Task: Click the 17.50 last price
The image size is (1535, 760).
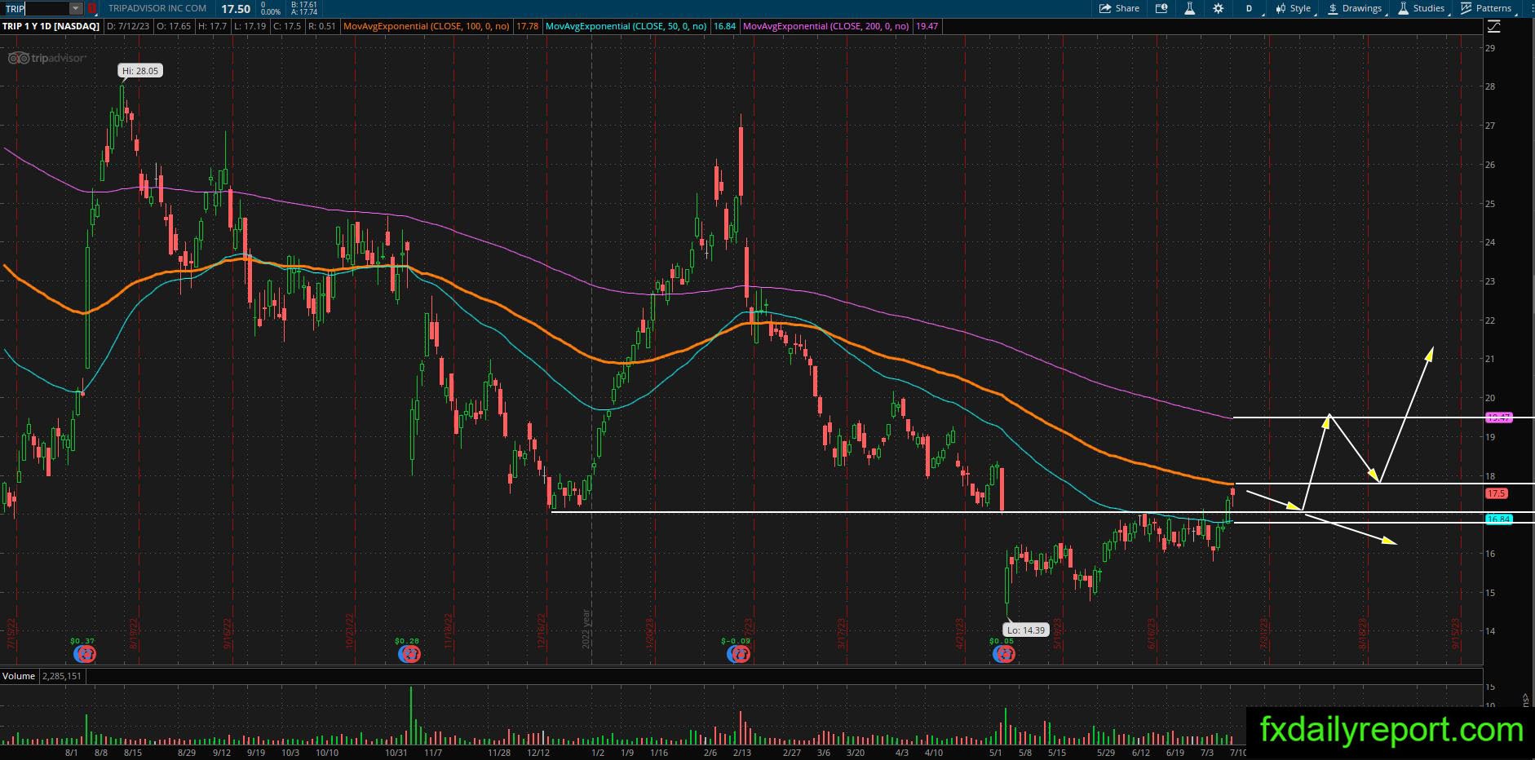Action: click(x=236, y=8)
